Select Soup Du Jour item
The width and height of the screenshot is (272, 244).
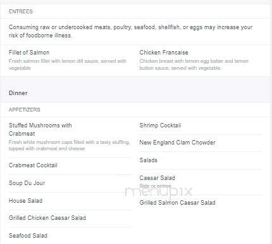tap(27, 183)
